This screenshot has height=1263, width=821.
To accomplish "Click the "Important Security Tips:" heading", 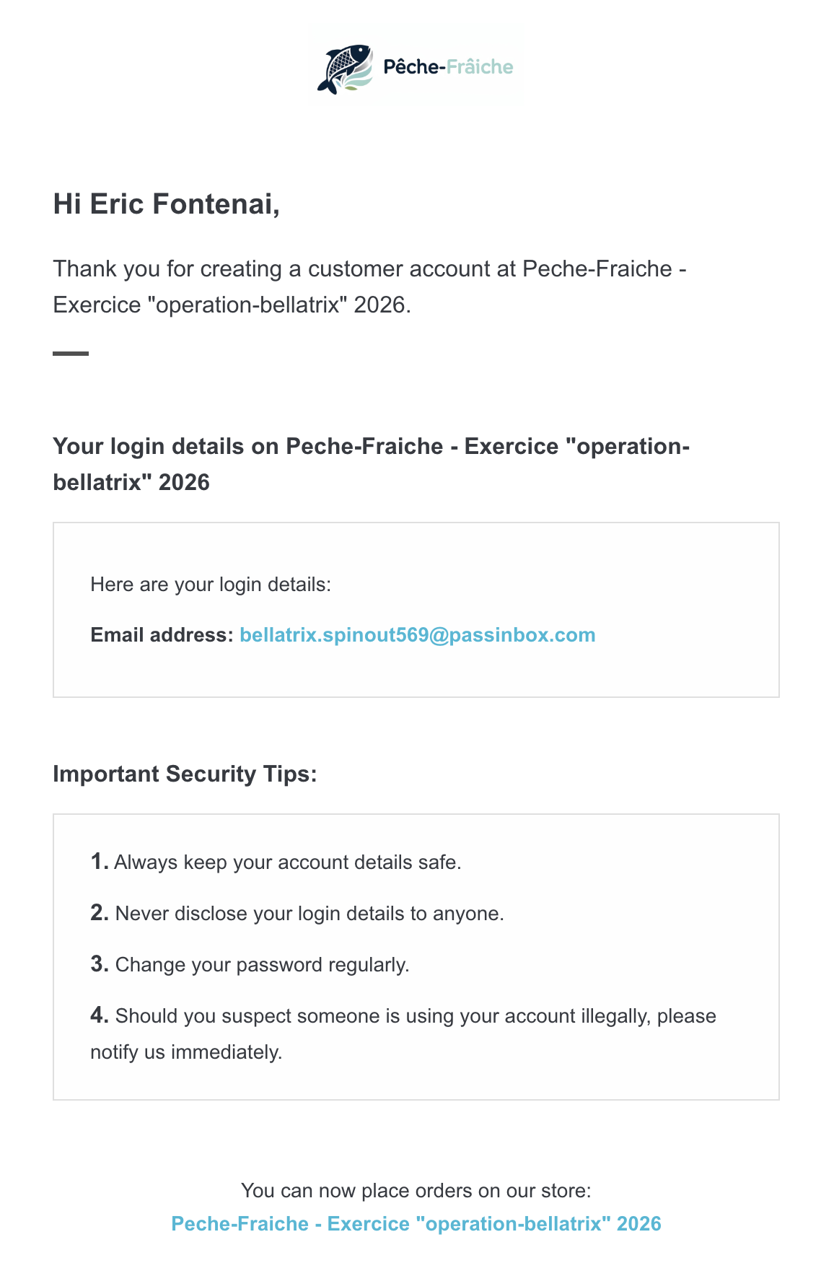I will click(x=185, y=774).
